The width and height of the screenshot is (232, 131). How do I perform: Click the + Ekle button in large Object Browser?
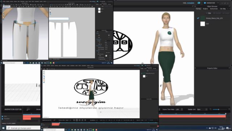(x=209, y=13)
